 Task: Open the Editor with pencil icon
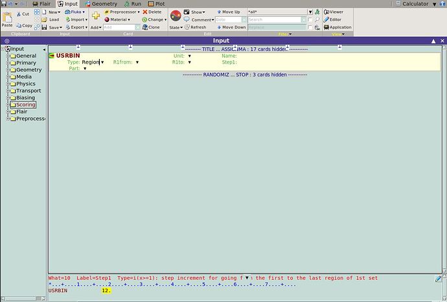(x=332, y=19)
